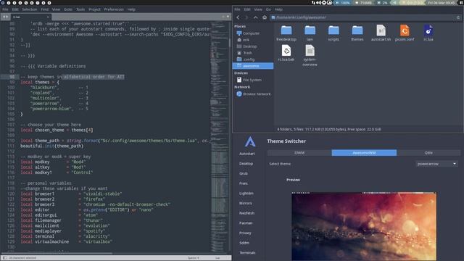The width and height of the screenshot is (464, 261).
Task: Select the rc.lua file icon
Action: click(428, 30)
